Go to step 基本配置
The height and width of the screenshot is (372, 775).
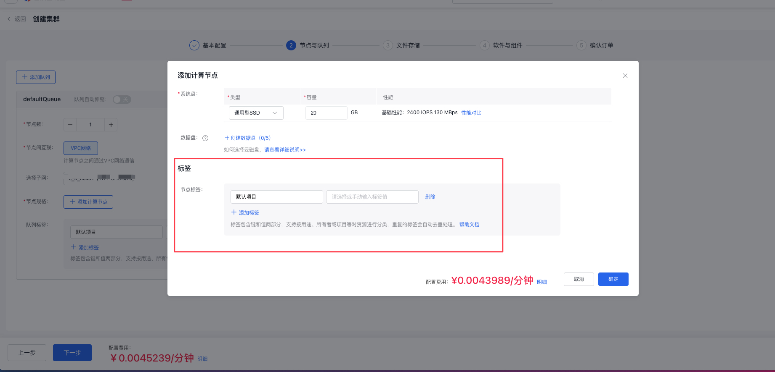click(208, 45)
